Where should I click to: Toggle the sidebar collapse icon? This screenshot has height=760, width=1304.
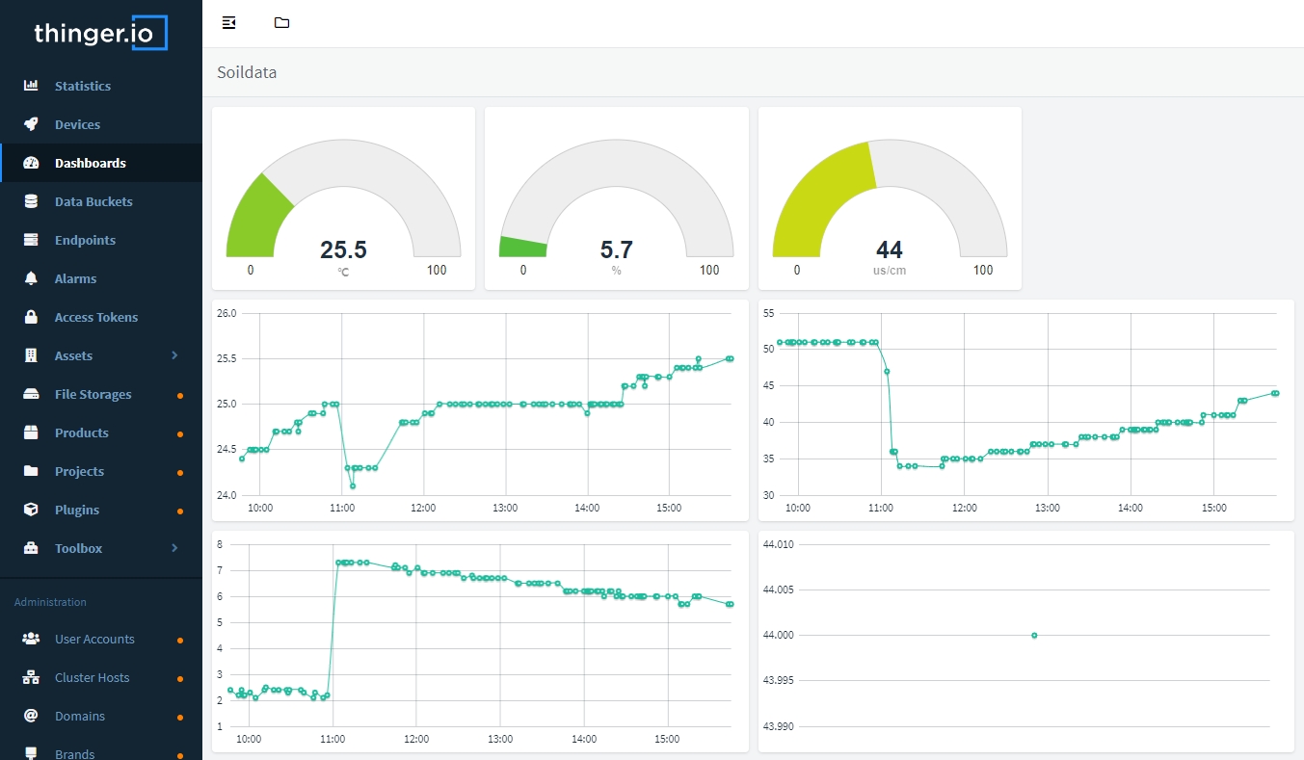tap(228, 22)
